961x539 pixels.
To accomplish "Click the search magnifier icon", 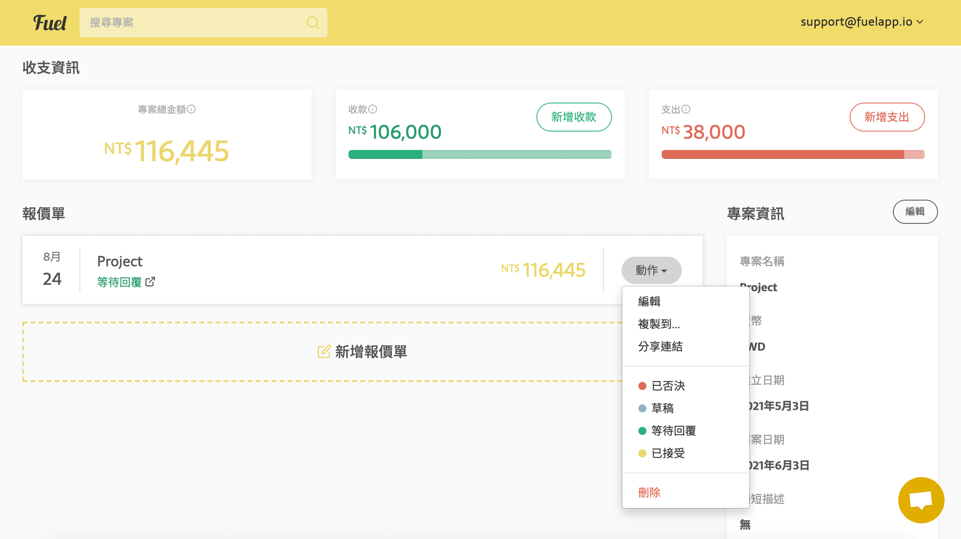I will coord(312,23).
